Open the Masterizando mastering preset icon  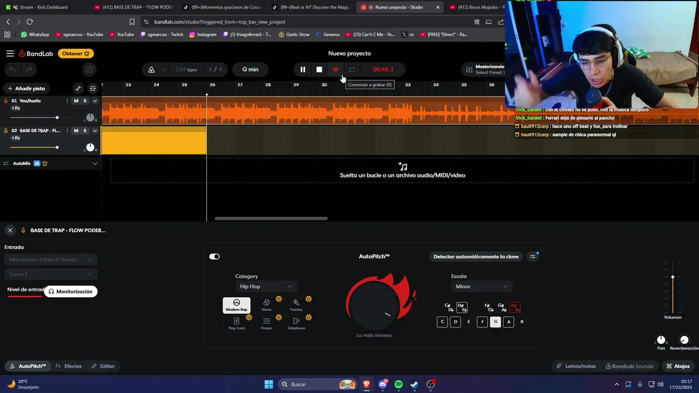click(x=469, y=69)
